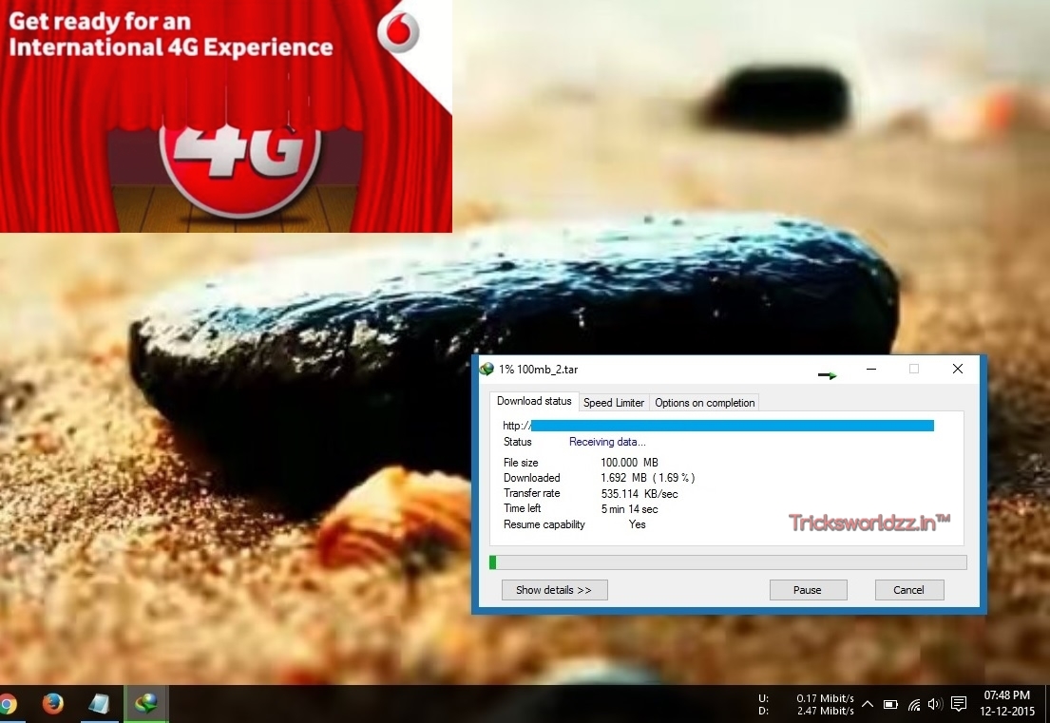This screenshot has height=723, width=1050.
Task: Launch Firefox from the taskbar
Action: click(52, 704)
